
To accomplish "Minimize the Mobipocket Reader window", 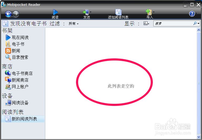I will (x=185, y=5).
